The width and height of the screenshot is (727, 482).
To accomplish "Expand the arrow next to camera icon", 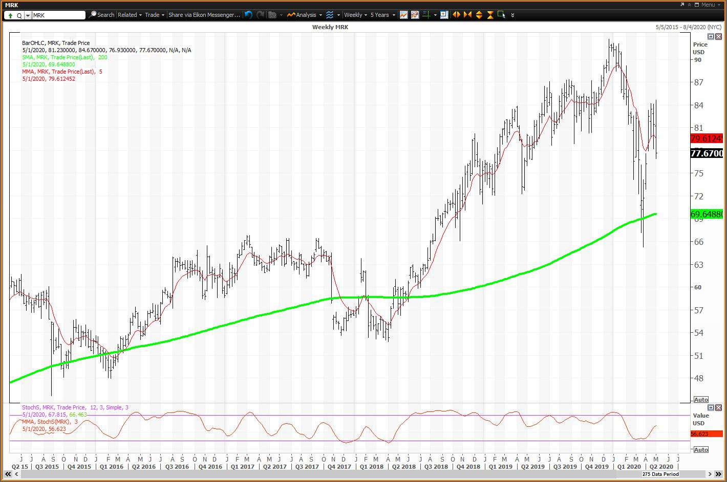I will pyautogui.click(x=281, y=15).
